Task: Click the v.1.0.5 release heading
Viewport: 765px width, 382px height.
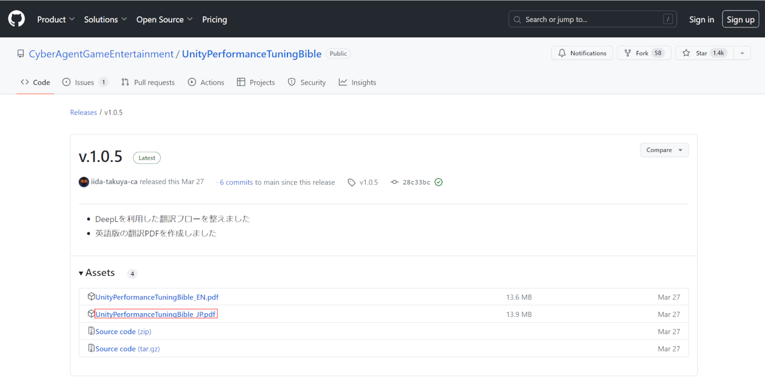Action: pos(100,157)
